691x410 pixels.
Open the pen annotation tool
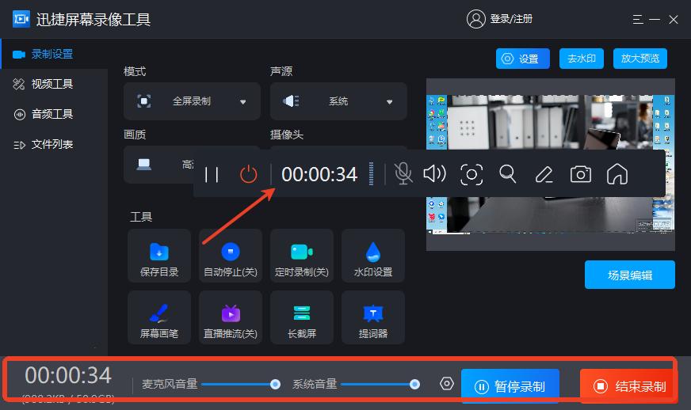pyautogui.click(x=544, y=174)
